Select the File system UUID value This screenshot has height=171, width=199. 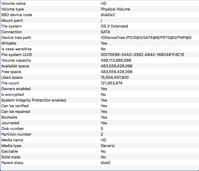pos(142,55)
